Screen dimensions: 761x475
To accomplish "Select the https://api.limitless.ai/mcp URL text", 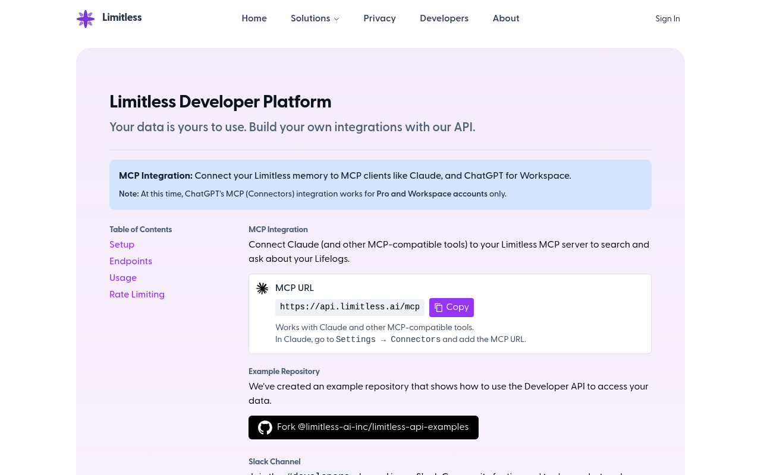I will 350,307.
